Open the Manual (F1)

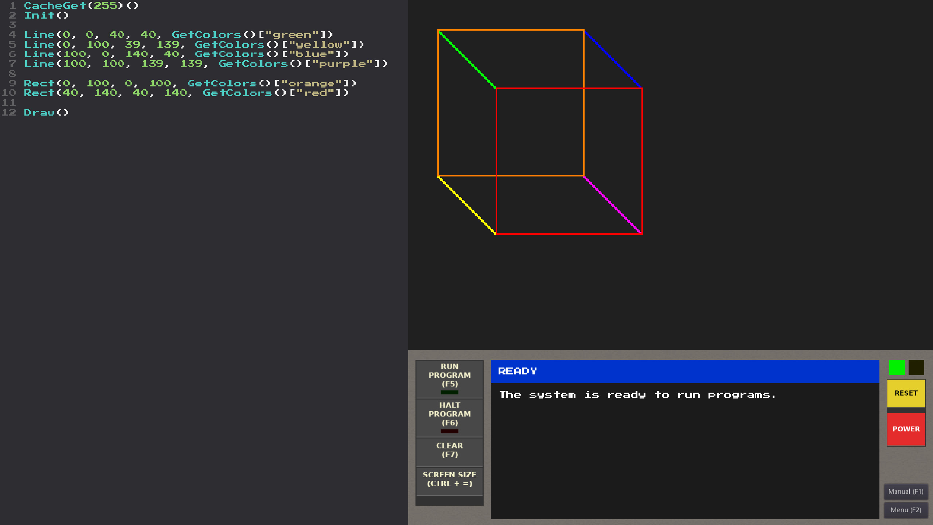[906, 491]
